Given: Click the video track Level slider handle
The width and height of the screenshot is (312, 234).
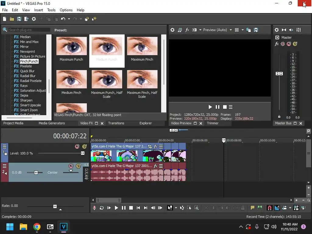Looking at the screenshot, I should [83, 153].
